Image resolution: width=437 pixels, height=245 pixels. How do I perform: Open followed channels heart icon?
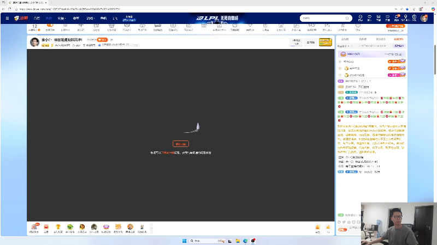point(369,18)
